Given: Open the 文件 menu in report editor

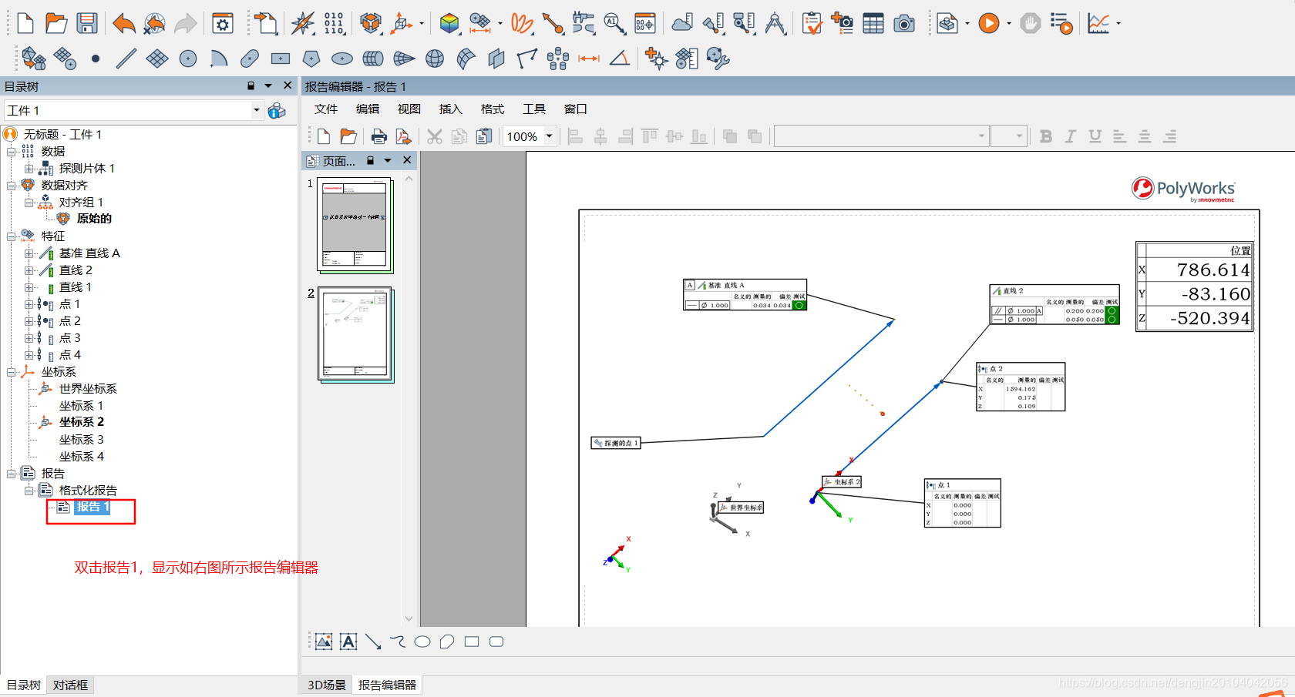Looking at the screenshot, I should point(326,109).
